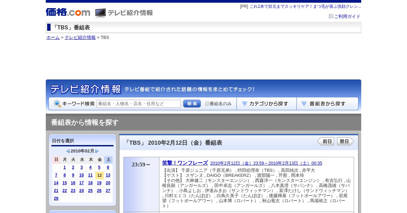Select February 2 in calendar

(73, 167)
